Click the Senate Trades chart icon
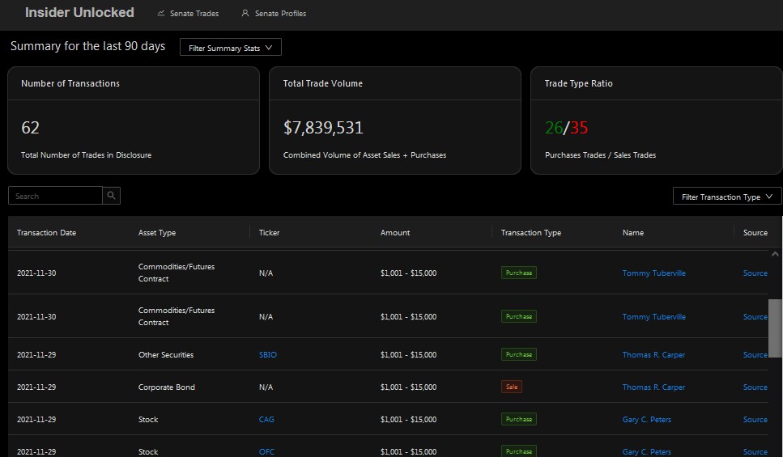The width and height of the screenshot is (783, 457). [161, 14]
